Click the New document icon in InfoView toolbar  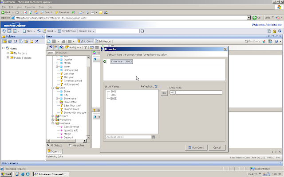click(24, 31)
